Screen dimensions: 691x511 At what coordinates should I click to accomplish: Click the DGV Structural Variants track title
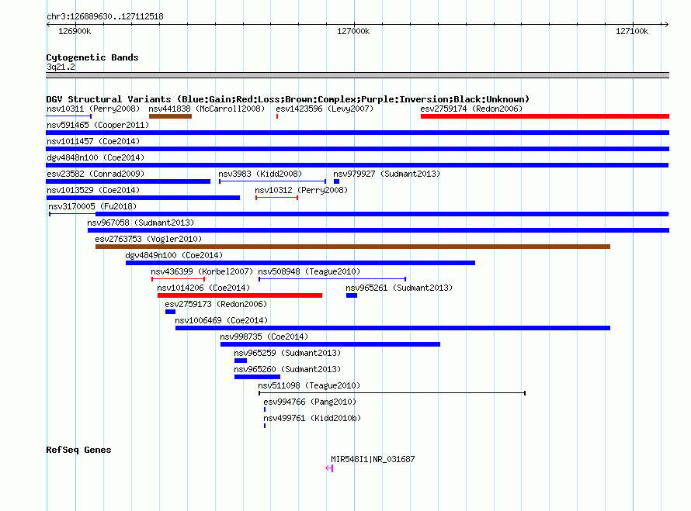click(288, 99)
